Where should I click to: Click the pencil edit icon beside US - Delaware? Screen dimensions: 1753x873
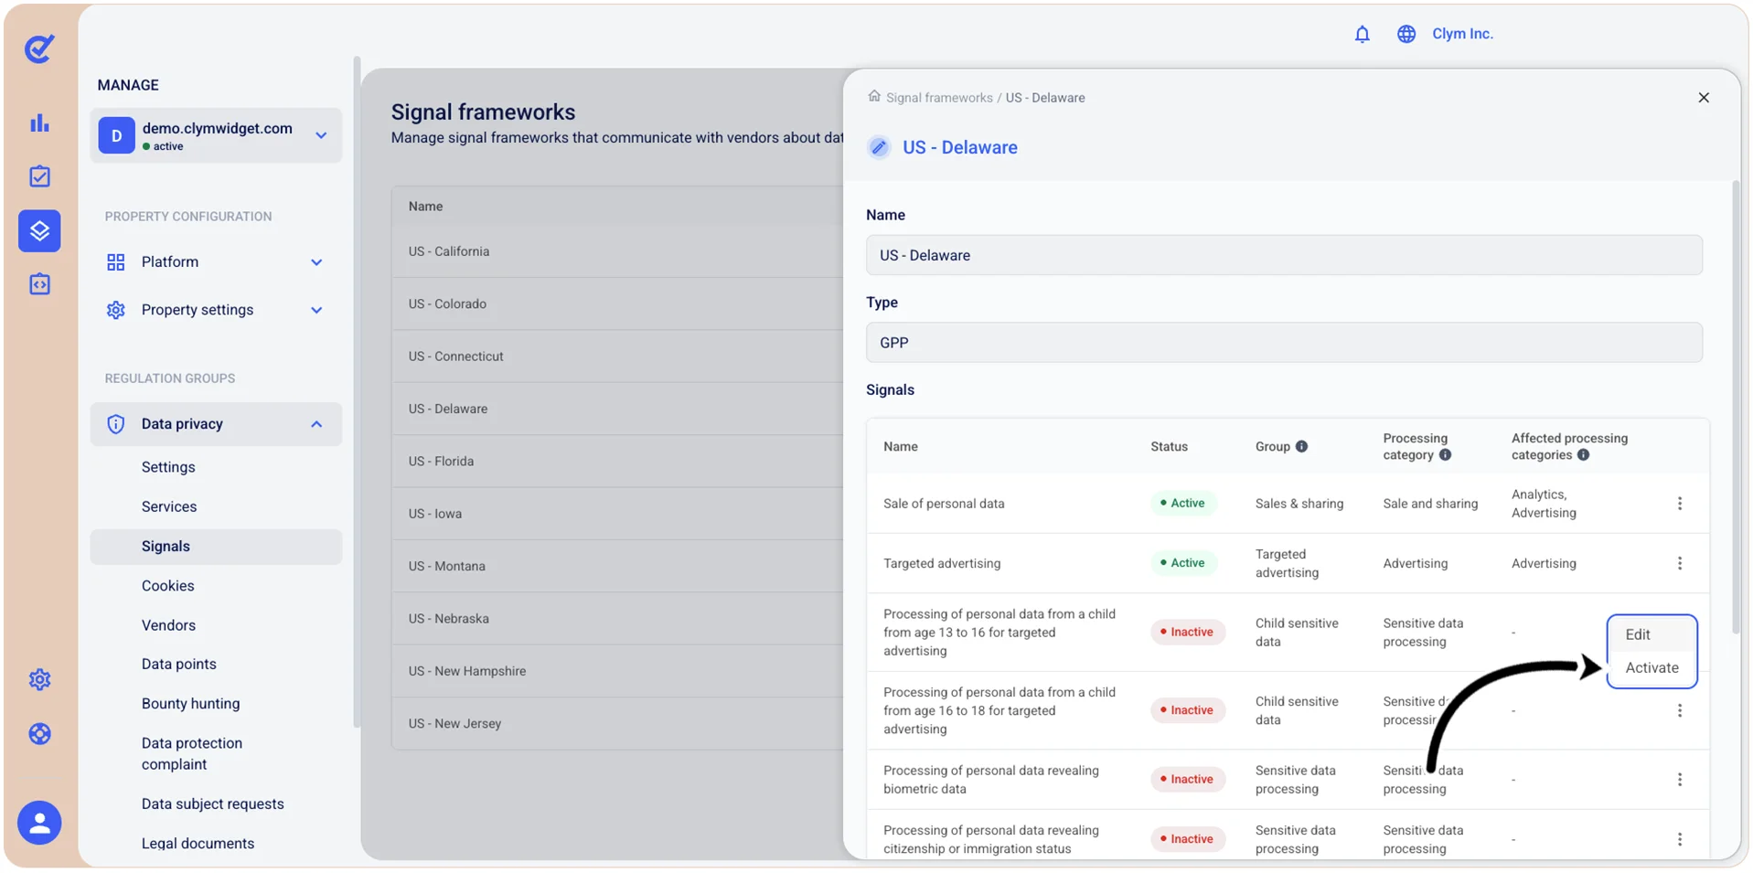[879, 147]
